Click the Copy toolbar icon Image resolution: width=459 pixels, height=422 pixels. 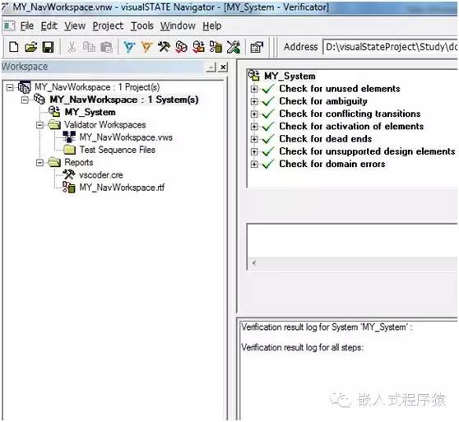tap(89, 47)
